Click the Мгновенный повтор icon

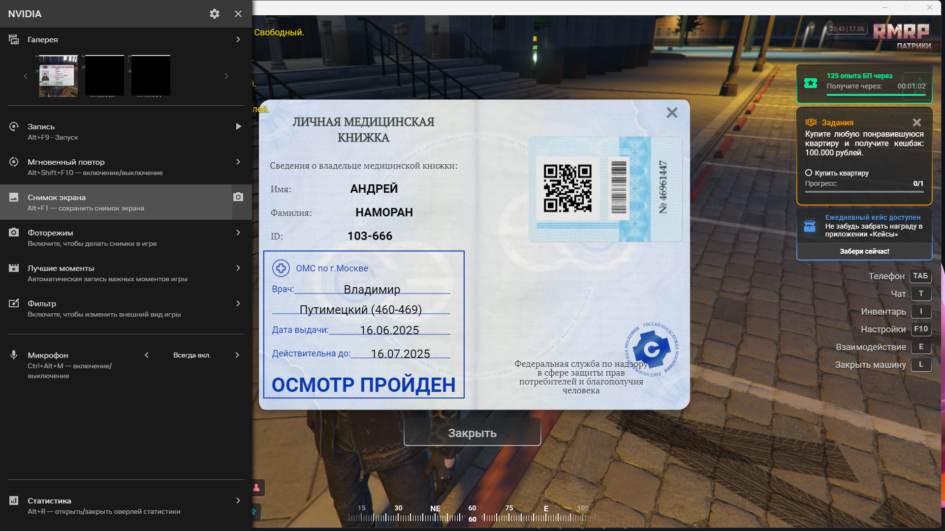[x=14, y=162]
